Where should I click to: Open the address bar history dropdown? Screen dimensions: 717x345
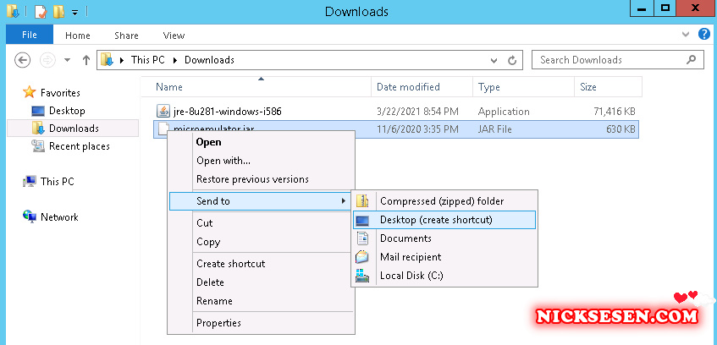[495, 60]
